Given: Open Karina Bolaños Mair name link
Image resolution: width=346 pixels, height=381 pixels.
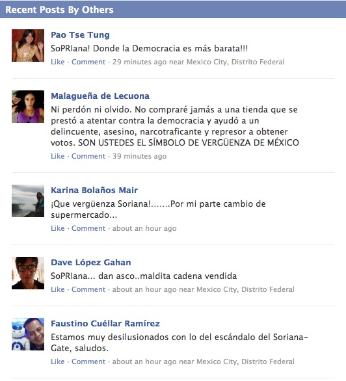Looking at the screenshot, I should point(94,190).
